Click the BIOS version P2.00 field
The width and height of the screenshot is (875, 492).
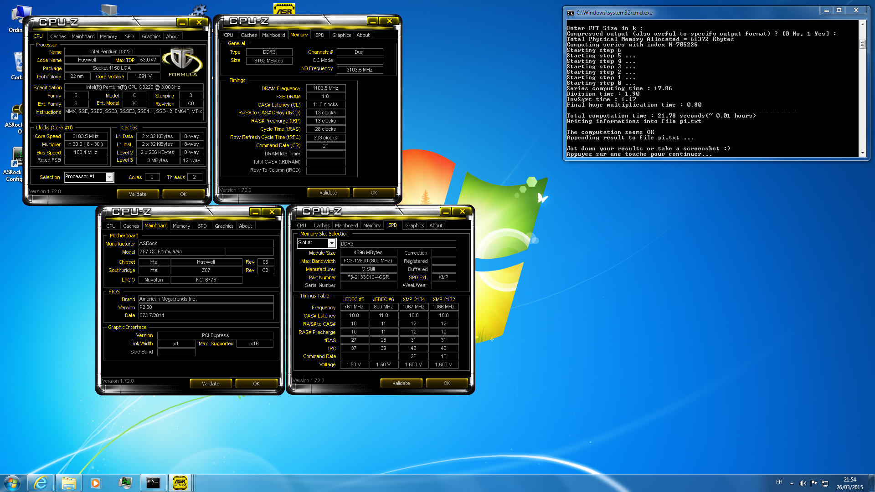click(206, 307)
